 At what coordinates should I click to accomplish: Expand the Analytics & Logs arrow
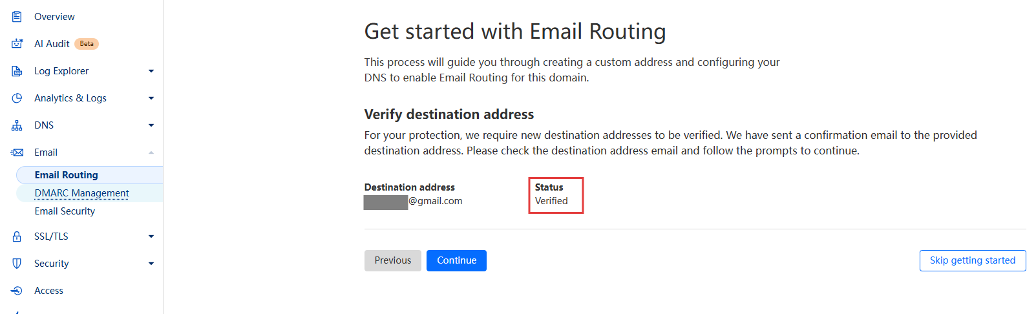151,98
